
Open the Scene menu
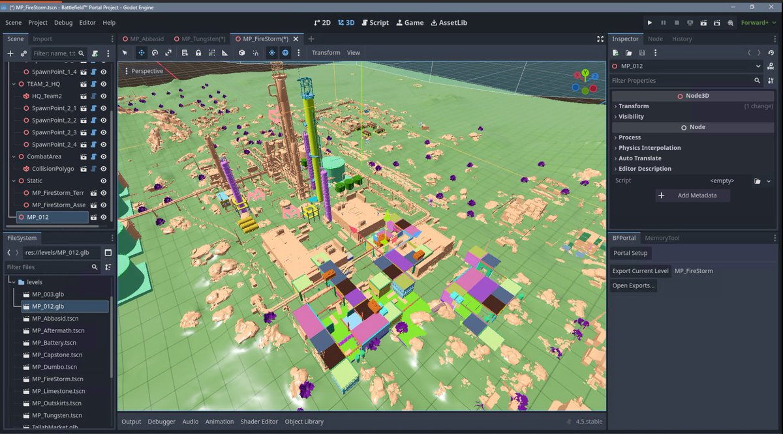[x=14, y=22]
